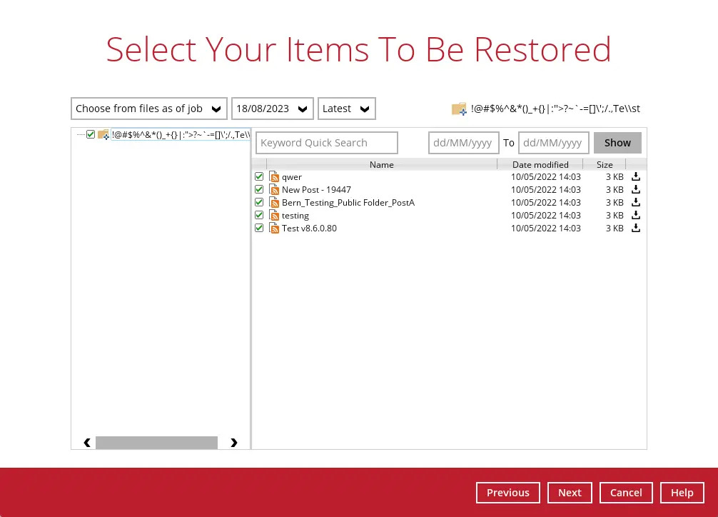The width and height of the screenshot is (718, 517).
Task: Click the Date modified column header
Action: pos(540,164)
